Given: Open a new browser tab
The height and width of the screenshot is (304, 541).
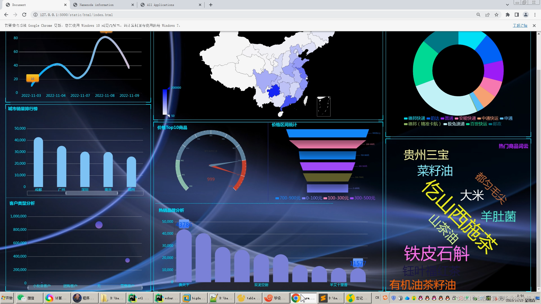Looking at the screenshot, I should pyautogui.click(x=210, y=5).
